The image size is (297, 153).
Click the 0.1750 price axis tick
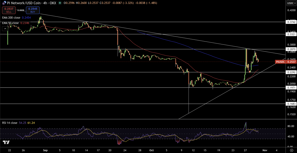click(x=291, y=100)
